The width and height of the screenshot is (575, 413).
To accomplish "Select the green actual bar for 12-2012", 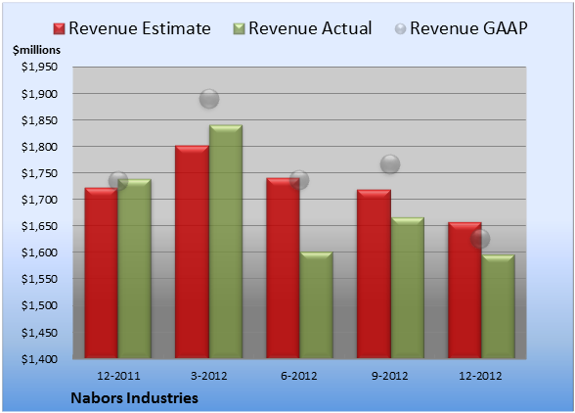I will coord(498,306).
